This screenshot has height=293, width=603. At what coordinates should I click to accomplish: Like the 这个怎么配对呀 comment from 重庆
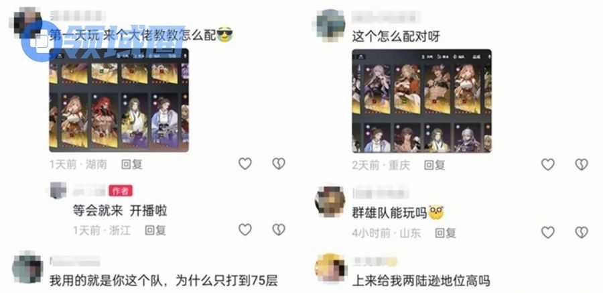pyautogui.click(x=547, y=165)
